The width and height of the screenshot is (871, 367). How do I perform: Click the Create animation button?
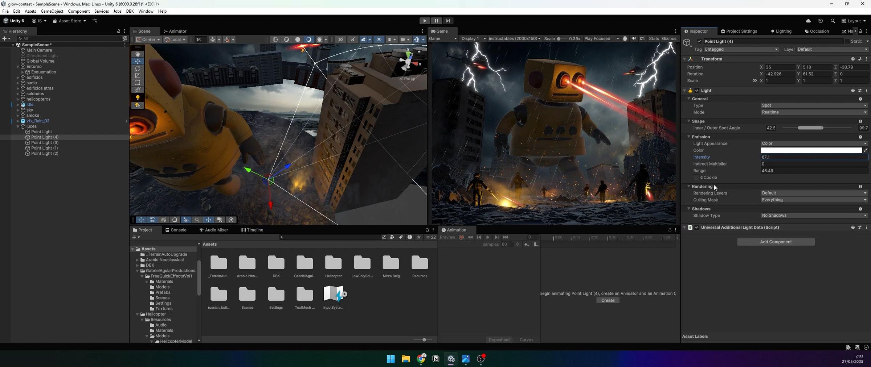click(608, 301)
